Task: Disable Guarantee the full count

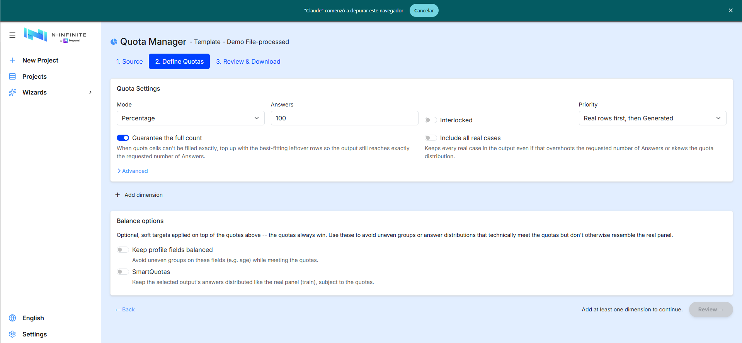Action: 123,138
